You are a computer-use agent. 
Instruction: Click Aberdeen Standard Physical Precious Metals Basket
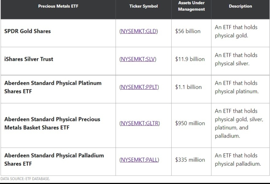(52, 123)
